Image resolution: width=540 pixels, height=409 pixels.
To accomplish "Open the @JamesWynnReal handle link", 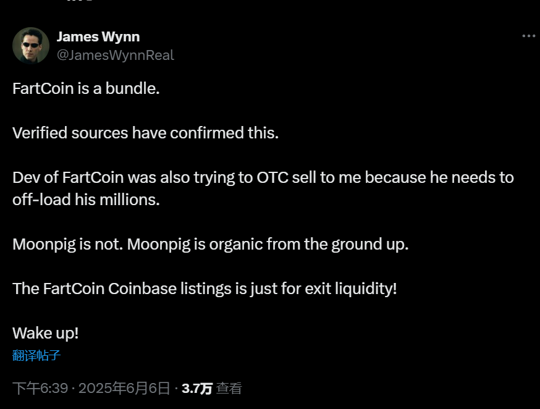I will 116,55.
